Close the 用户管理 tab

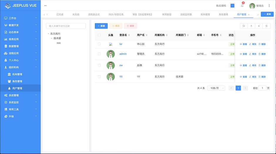249,14
